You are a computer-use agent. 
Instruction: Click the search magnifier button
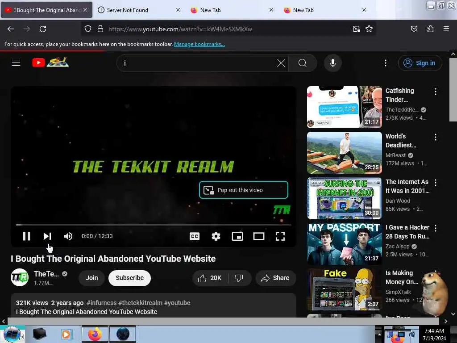(x=303, y=63)
